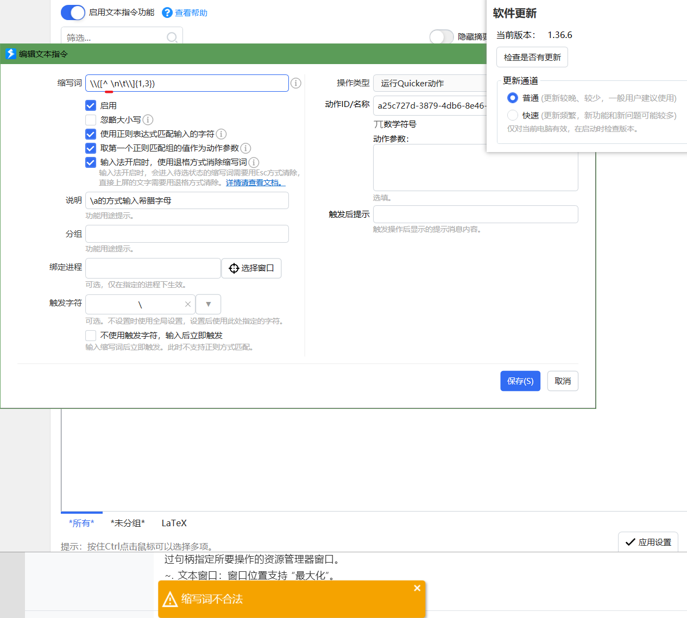Switch to the LaTeX tab
The height and width of the screenshot is (618, 687).
pyautogui.click(x=174, y=523)
